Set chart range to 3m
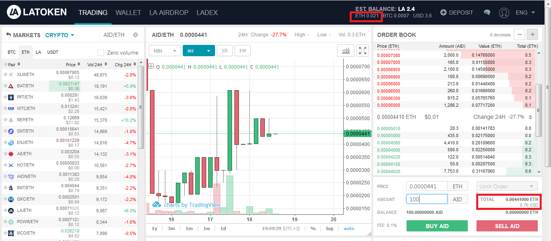This screenshot has height=241, width=551. click(x=171, y=228)
